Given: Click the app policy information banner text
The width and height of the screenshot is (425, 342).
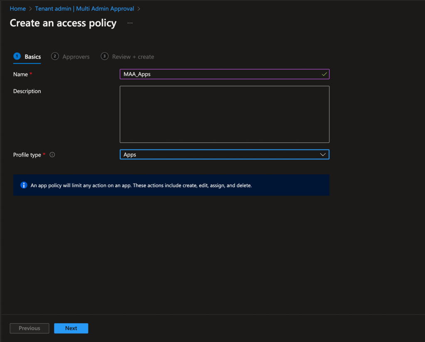Looking at the screenshot, I should 141,186.
